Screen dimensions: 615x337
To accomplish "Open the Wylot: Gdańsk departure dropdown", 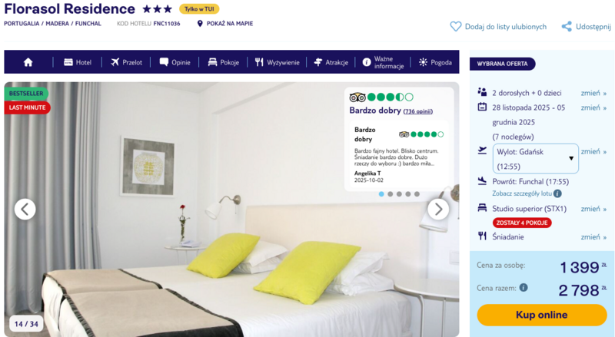I will tap(535, 159).
